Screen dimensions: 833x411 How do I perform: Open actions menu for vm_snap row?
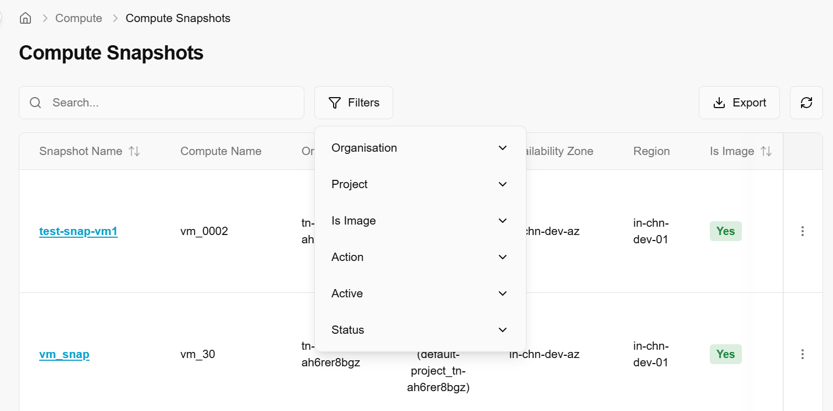pos(803,354)
